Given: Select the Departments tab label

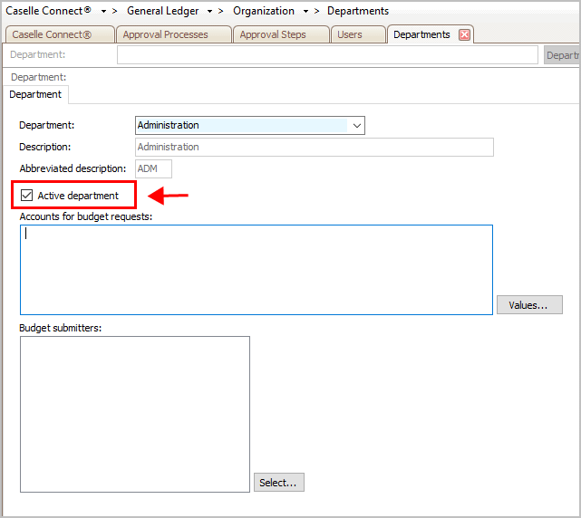Looking at the screenshot, I should 421,34.
